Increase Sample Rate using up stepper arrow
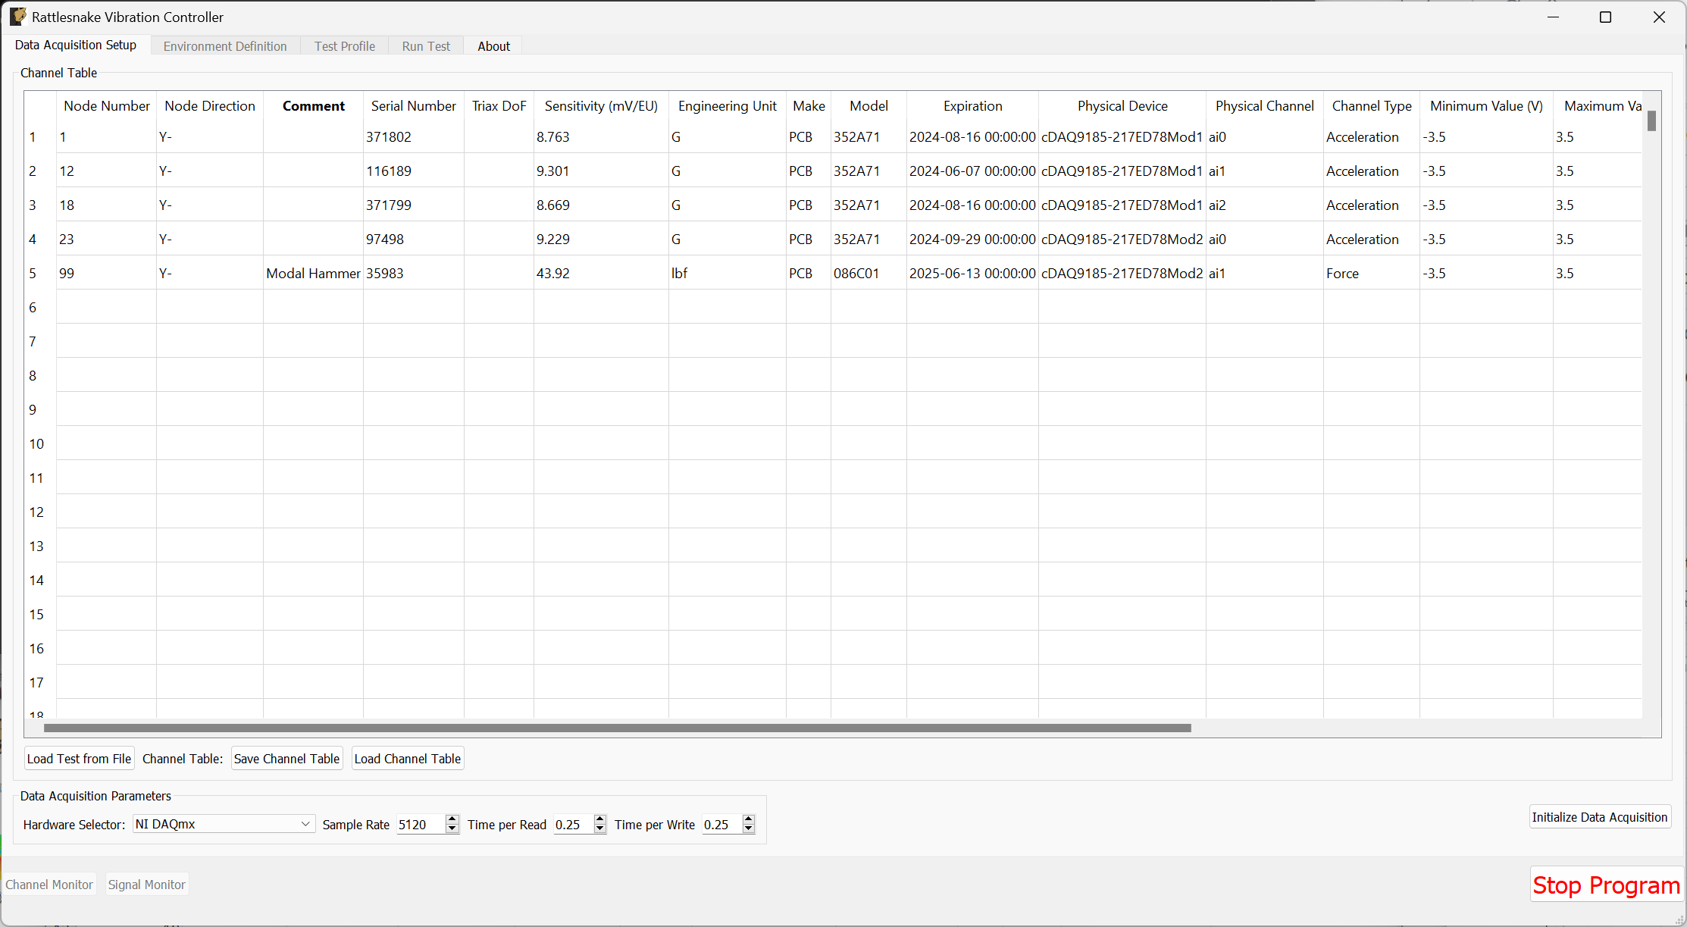Image resolution: width=1687 pixels, height=927 pixels. (x=452, y=819)
